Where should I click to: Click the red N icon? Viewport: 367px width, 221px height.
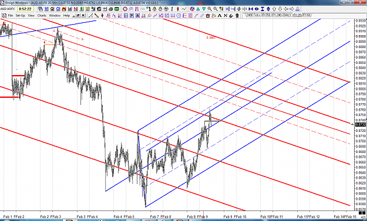click(75, 9)
